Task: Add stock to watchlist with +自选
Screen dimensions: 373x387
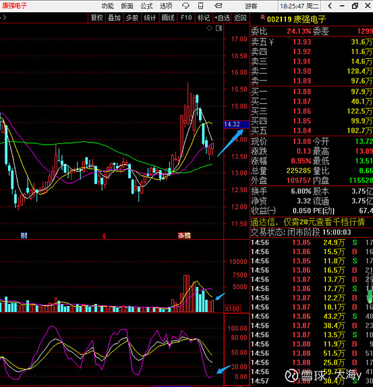Action: point(222,18)
